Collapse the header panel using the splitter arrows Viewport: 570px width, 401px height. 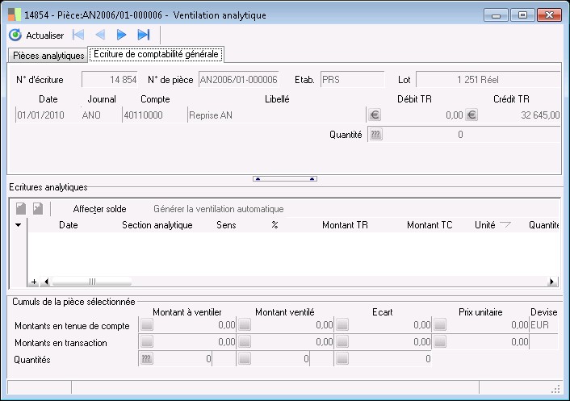coord(285,178)
